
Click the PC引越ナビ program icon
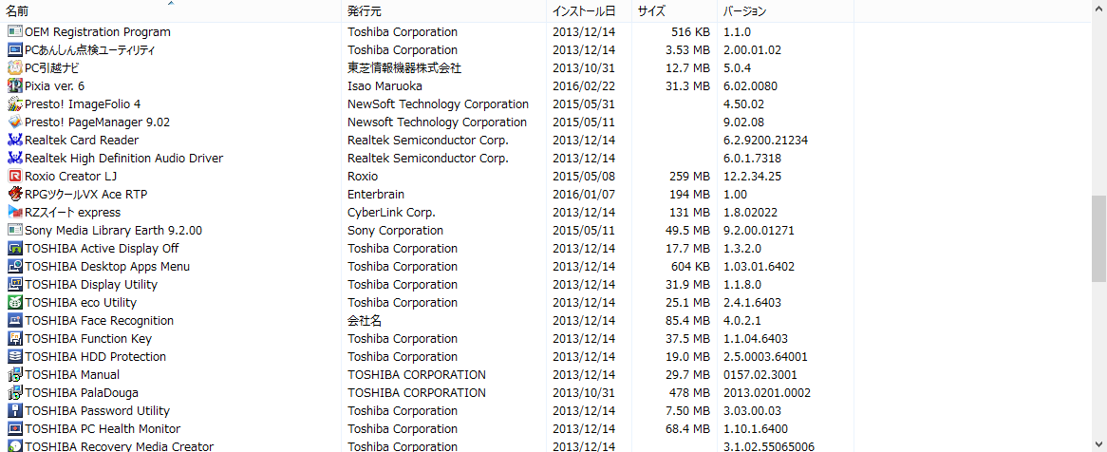coord(14,67)
